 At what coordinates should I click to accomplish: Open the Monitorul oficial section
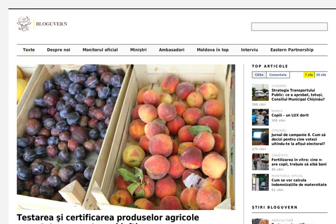click(100, 50)
